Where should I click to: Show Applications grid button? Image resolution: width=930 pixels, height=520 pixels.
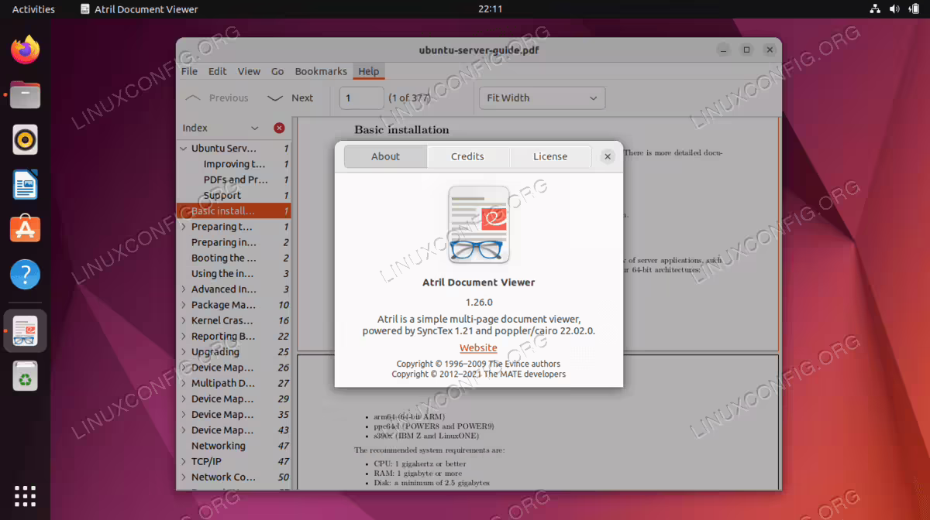pos(26,496)
